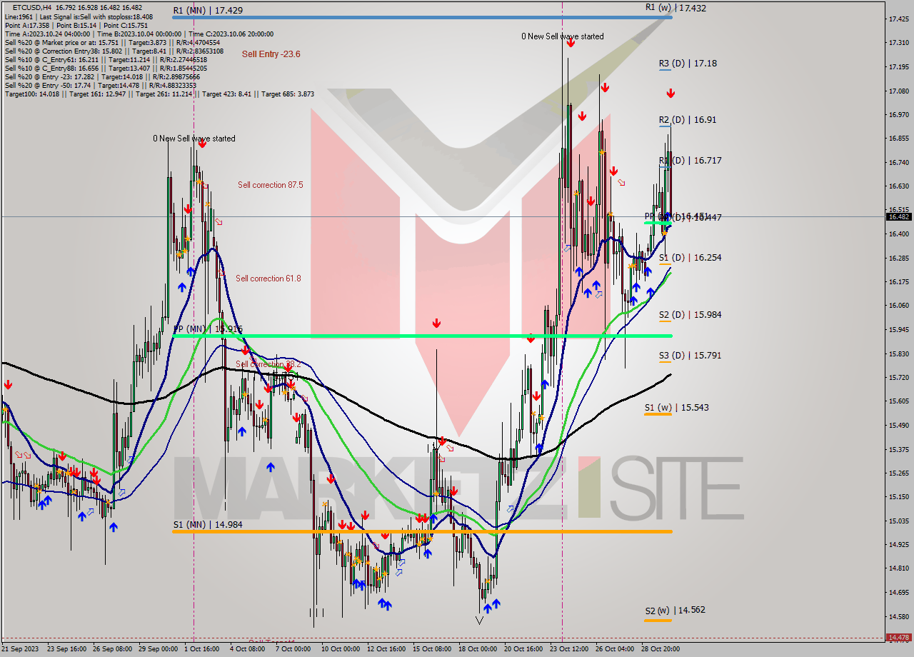Click the 17.425 price axis value

coord(898,19)
